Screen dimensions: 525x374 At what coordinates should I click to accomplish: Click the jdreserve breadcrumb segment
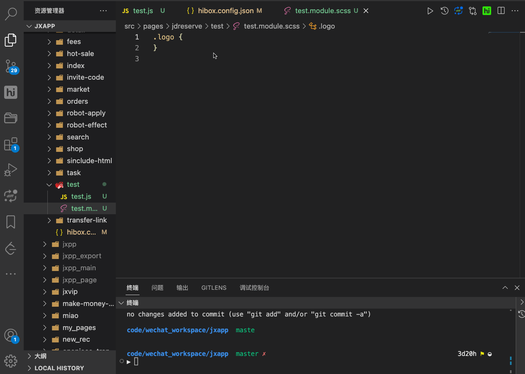click(x=187, y=26)
